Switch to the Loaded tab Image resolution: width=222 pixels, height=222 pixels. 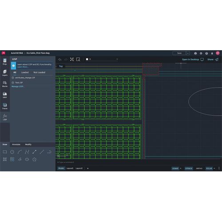point(25,72)
